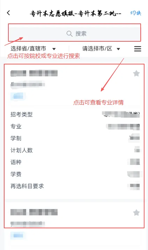
Task: Open the 招考类型 row details
Action: [x=75, y=114]
